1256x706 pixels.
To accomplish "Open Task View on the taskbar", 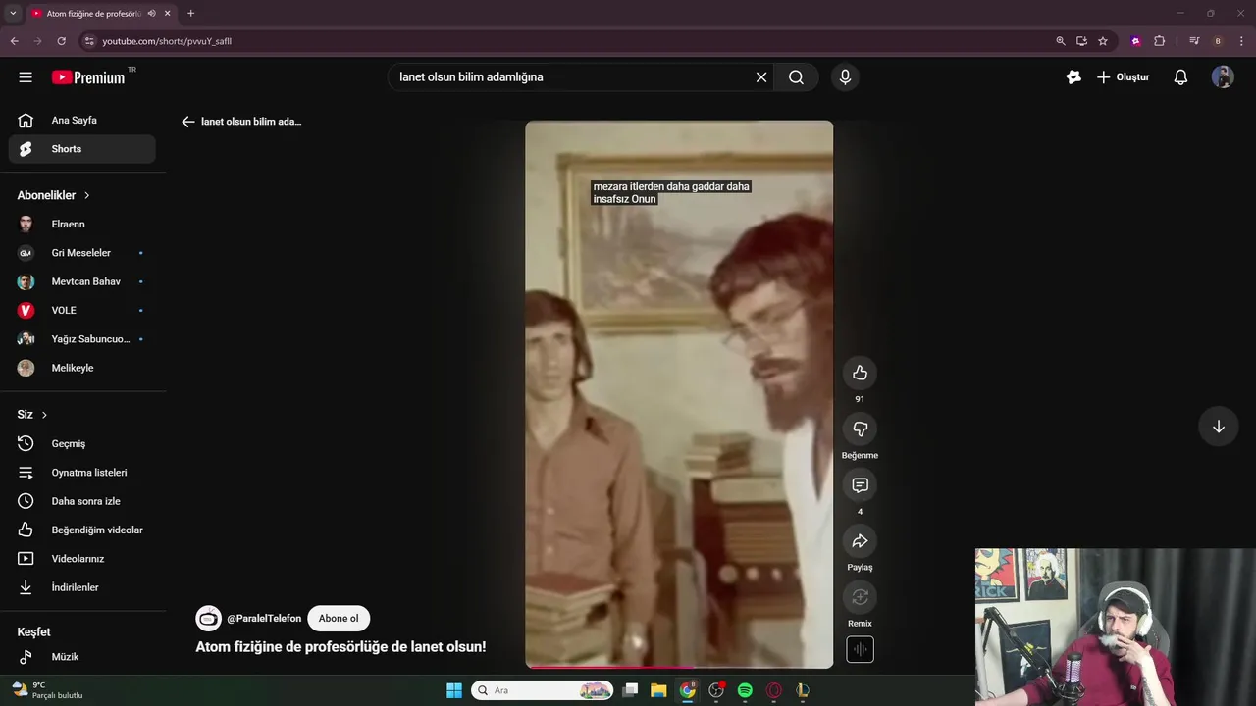I will 630,690.
